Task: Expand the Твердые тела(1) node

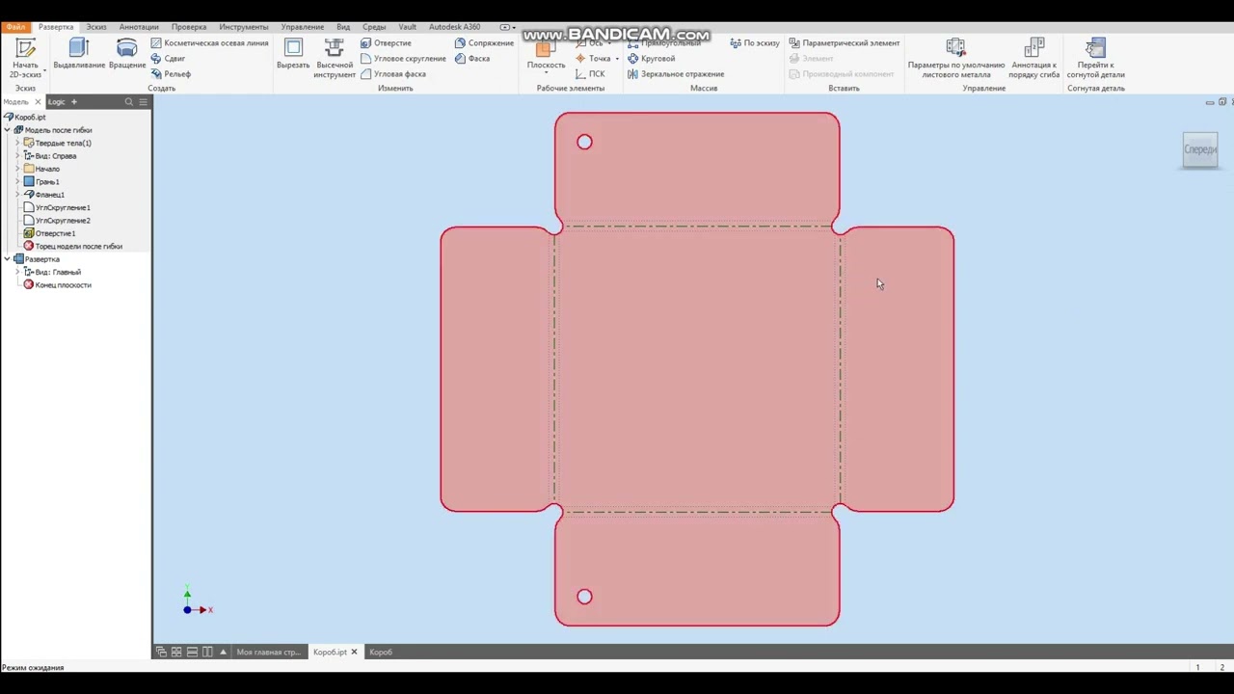Action: pyautogui.click(x=17, y=143)
